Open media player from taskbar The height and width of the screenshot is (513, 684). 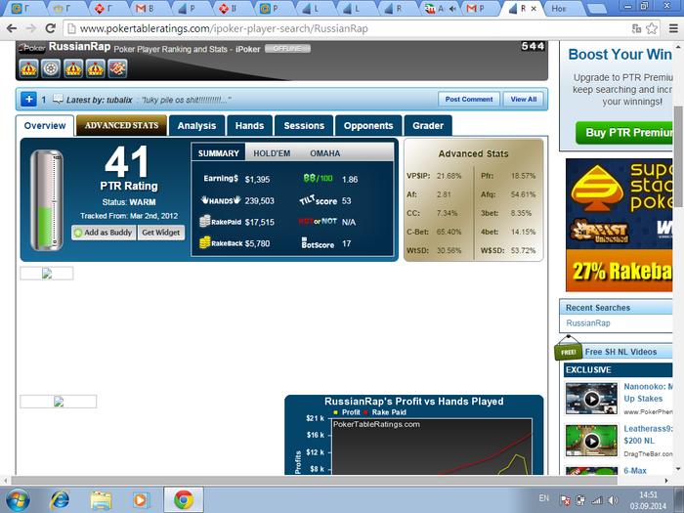pyautogui.click(x=142, y=500)
